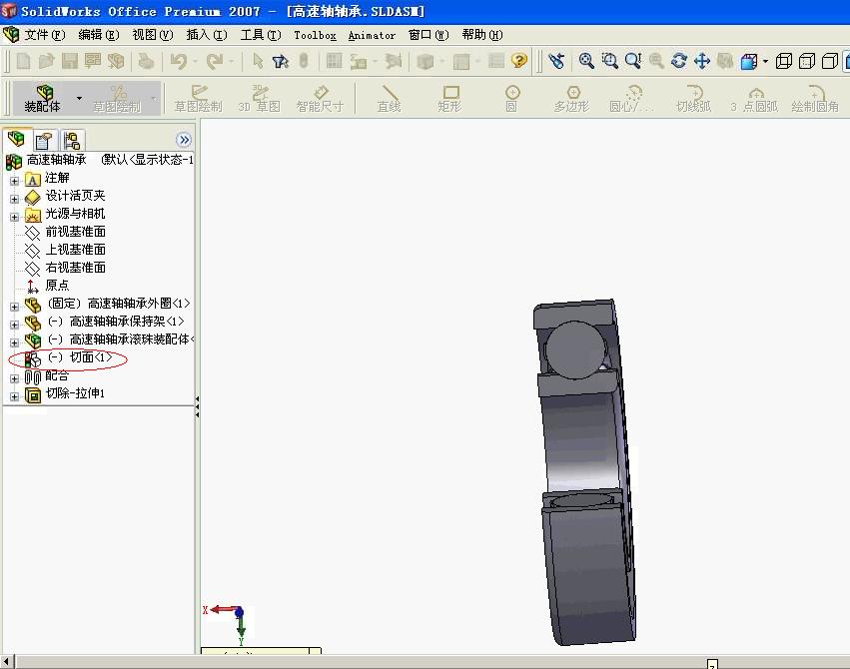Select the Zoom In/Out tool
The width and height of the screenshot is (850, 669).
click(632, 61)
